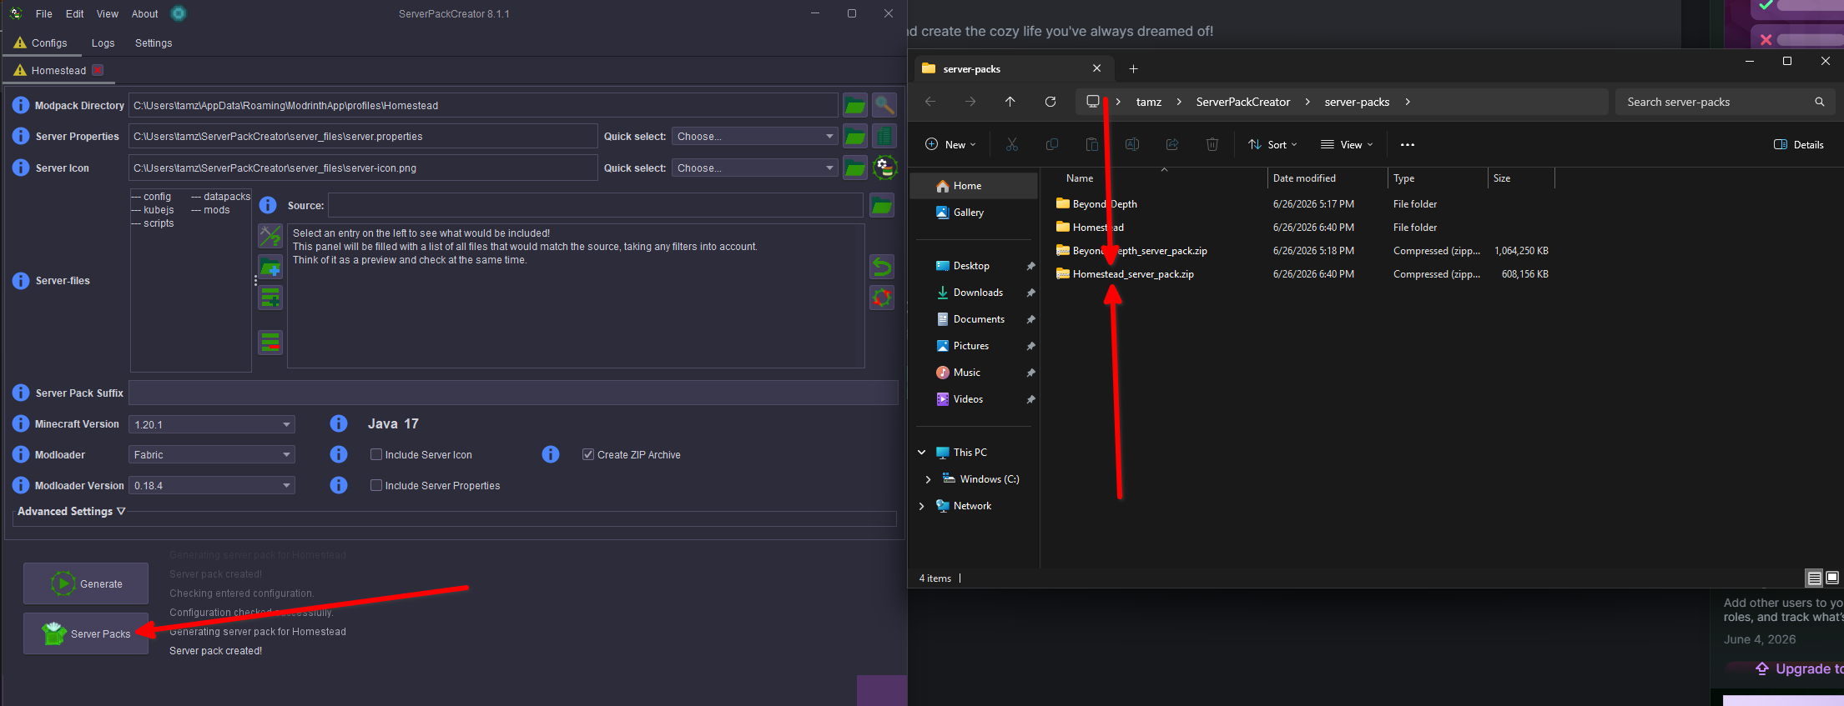Screen dimensions: 1844x706
Task: Select Gallery in Explorer sidebar
Action: pos(969,213)
